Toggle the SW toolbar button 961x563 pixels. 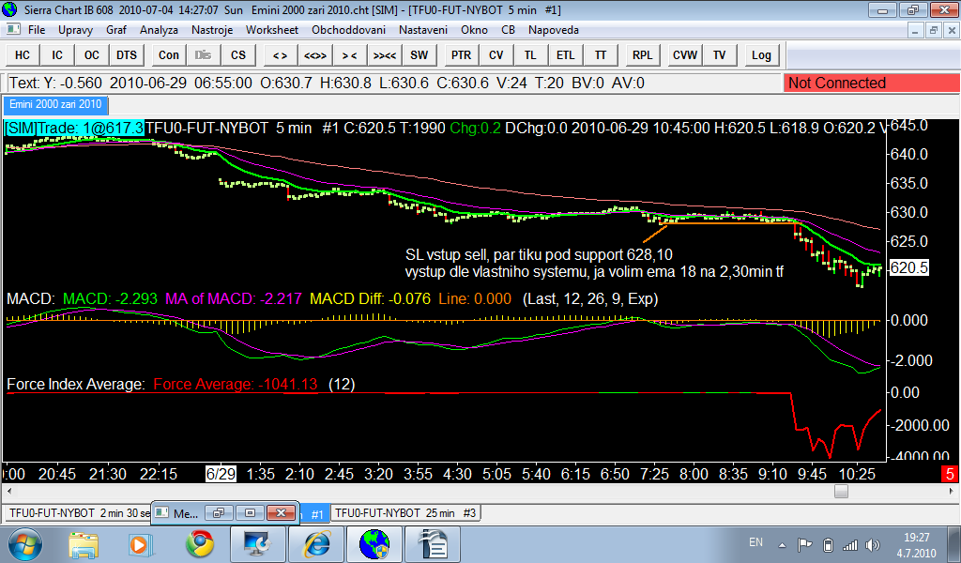(x=419, y=55)
